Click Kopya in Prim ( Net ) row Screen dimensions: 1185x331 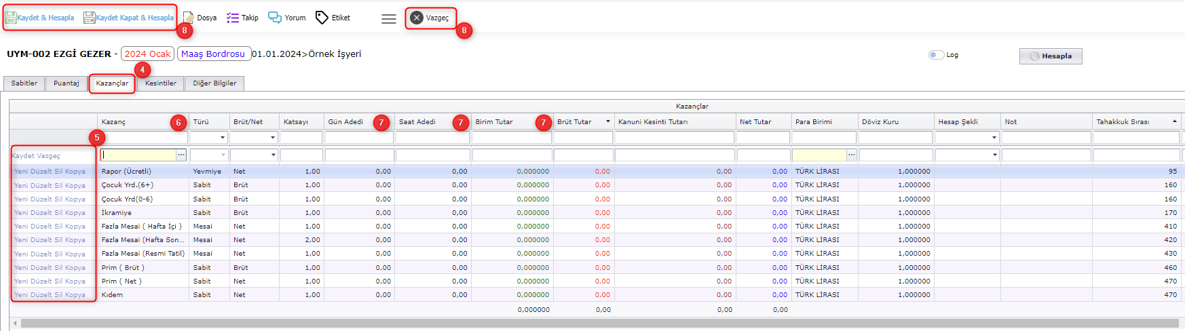(75, 281)
